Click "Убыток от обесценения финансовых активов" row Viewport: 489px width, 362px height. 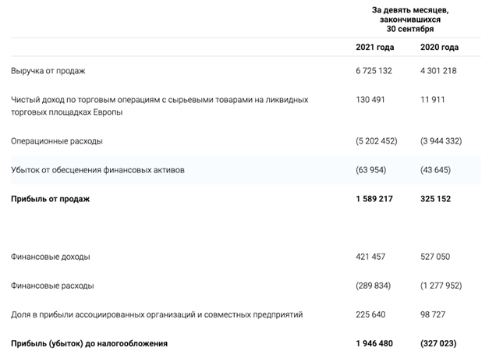click(x=97, y=170)
